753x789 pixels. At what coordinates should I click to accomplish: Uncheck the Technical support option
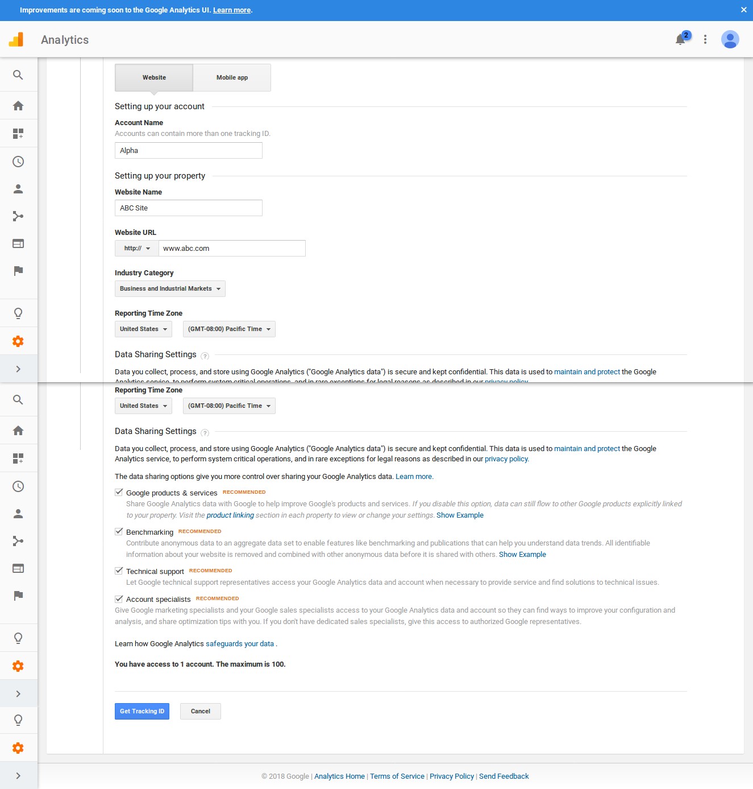(119, 570)
